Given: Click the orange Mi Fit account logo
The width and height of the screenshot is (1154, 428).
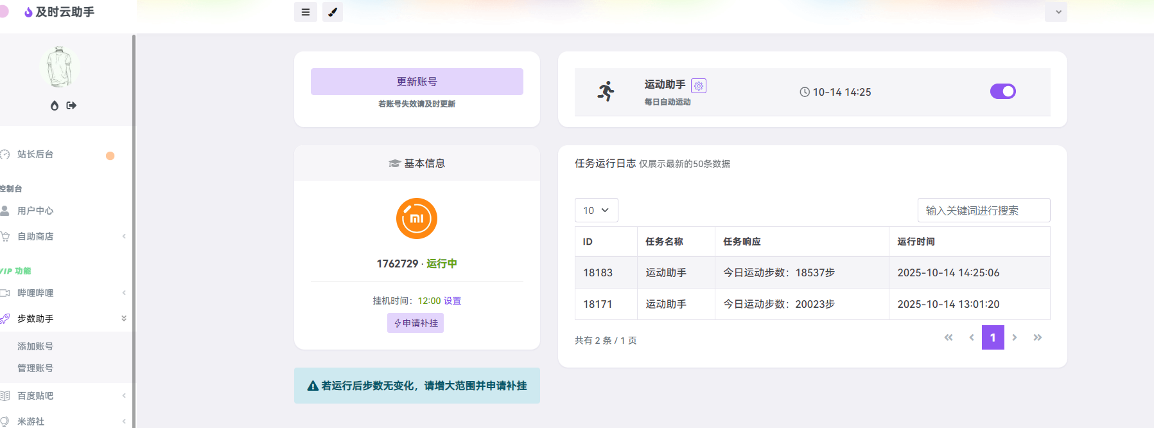Looking at the screenshot, I should click(x=417, y=218).
